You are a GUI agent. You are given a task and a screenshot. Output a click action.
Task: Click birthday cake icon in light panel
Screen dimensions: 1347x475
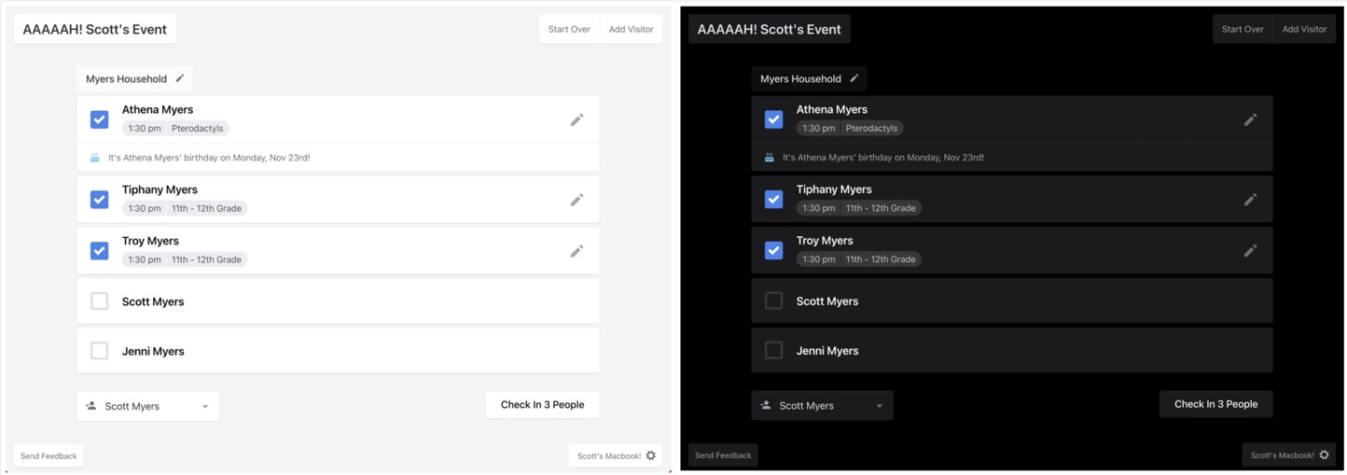point(95,158)
